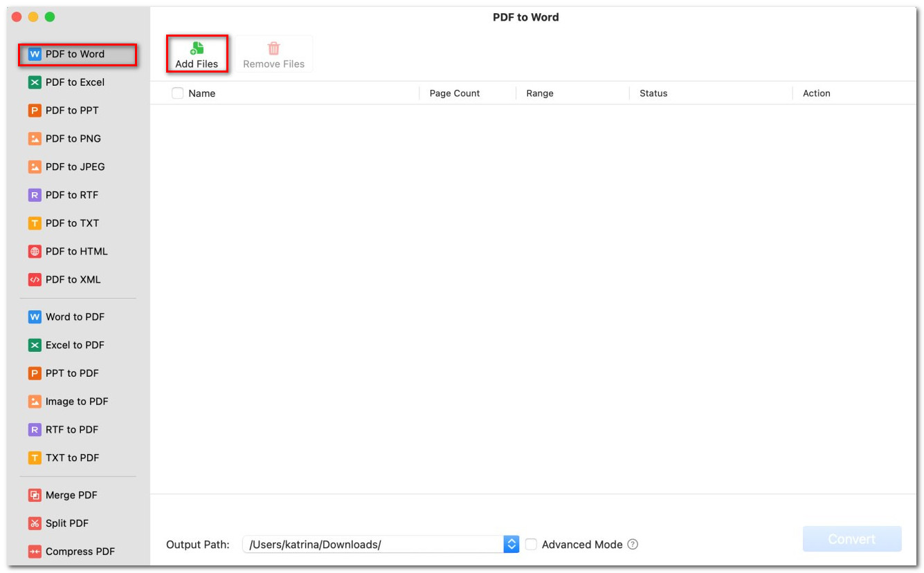Click the Remove Files trash icon
The height and width of the screenshot is (573, 924).
[274, 48]
